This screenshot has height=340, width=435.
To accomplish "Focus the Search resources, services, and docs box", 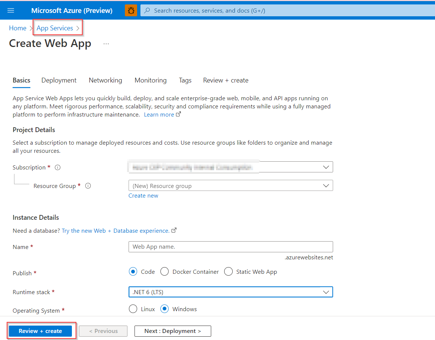I will click(x=288, y=10).
